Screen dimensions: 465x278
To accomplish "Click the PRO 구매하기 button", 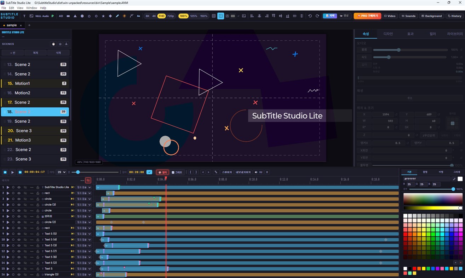I will coord(367,16).
